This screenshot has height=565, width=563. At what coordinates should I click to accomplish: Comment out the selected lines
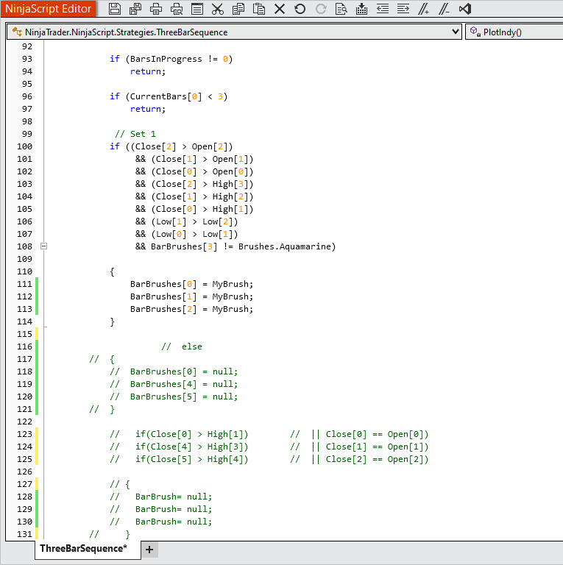[x=423, y=10]
